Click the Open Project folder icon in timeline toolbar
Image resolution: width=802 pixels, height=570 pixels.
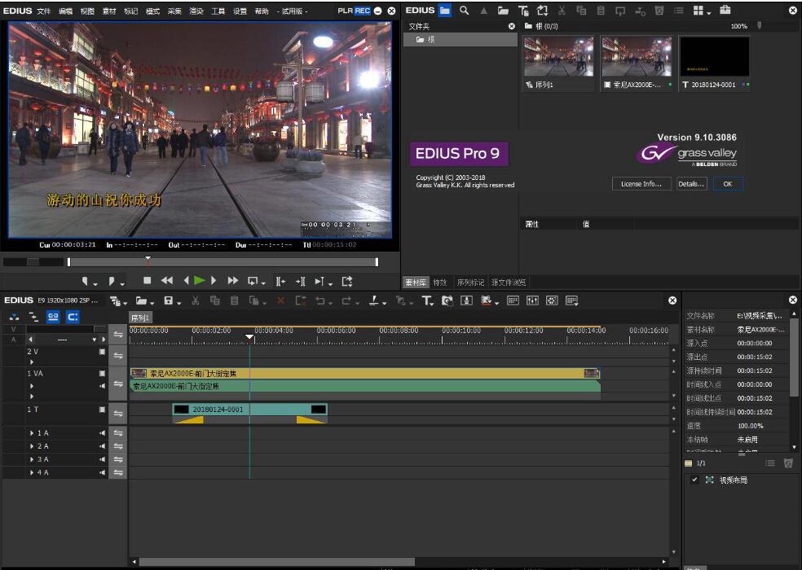tap(141, 300)
